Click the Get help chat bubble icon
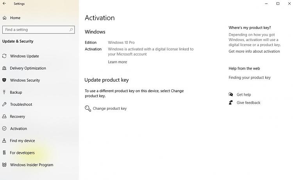 [x=231, y=94]
